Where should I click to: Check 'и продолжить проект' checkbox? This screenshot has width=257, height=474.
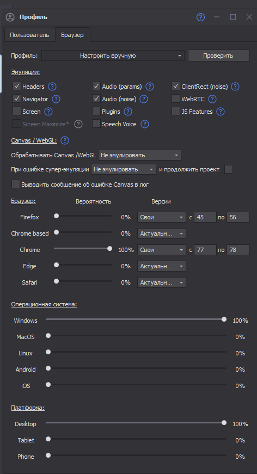[x=229, y=169]
